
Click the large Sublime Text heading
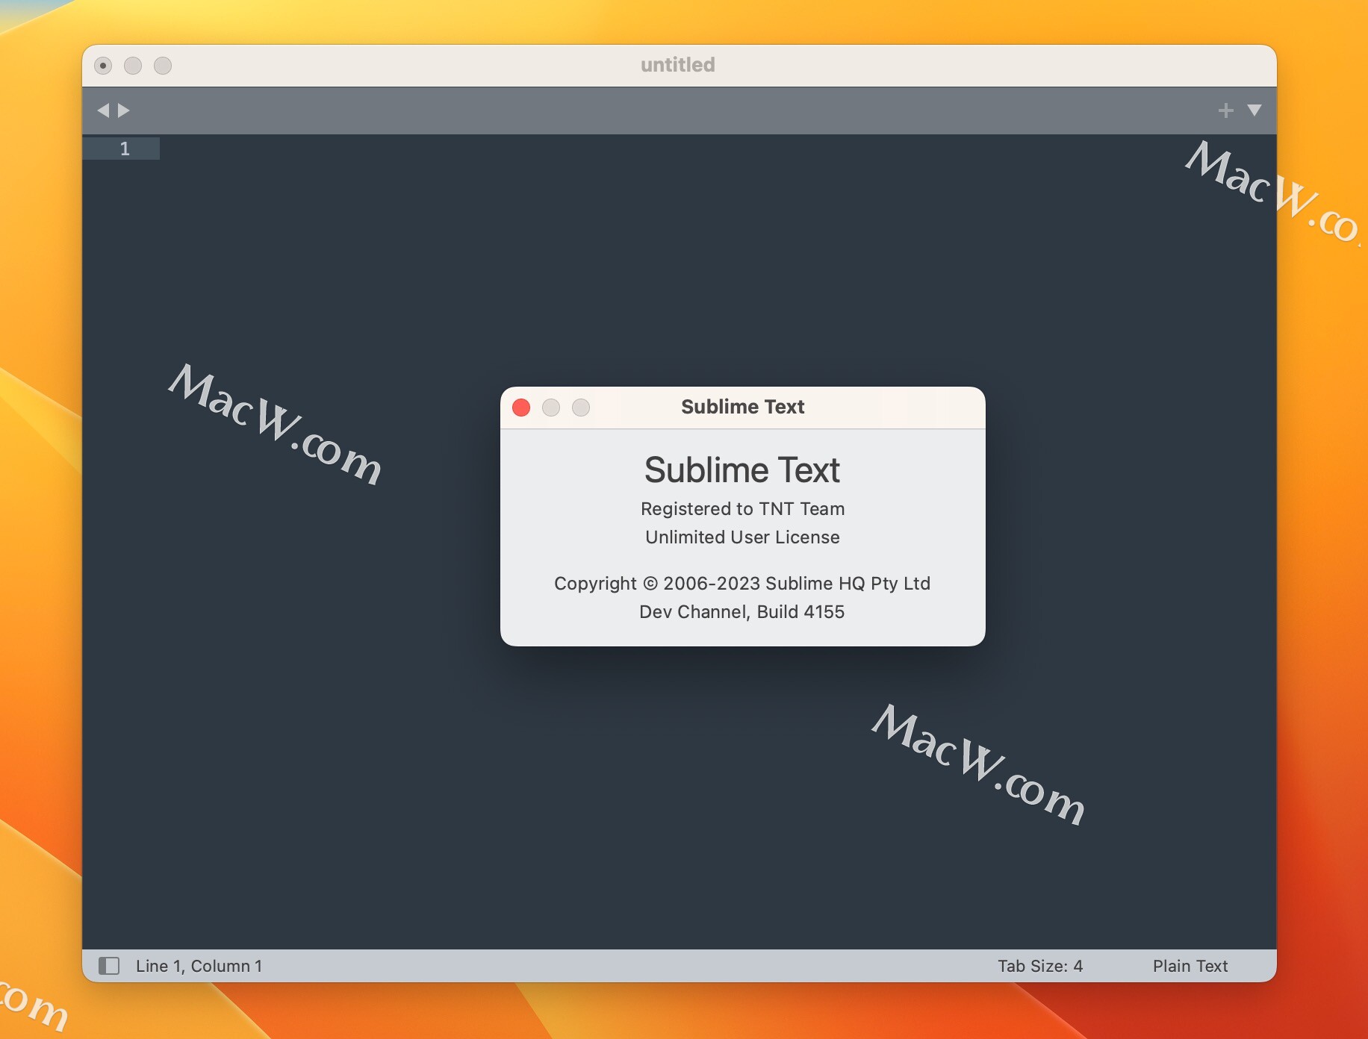pos(742,470)
